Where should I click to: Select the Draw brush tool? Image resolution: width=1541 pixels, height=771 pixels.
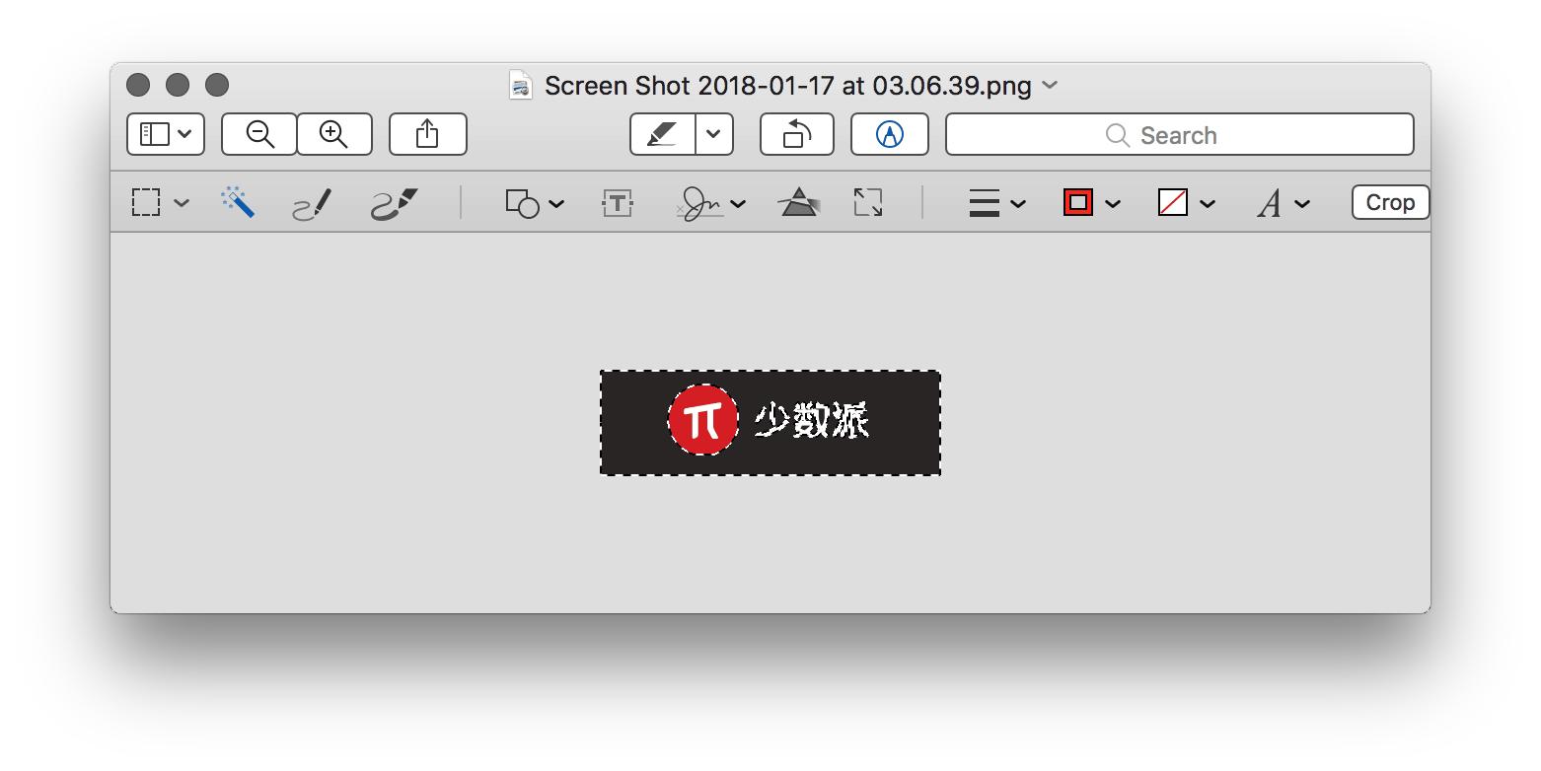tap(395, 204)
